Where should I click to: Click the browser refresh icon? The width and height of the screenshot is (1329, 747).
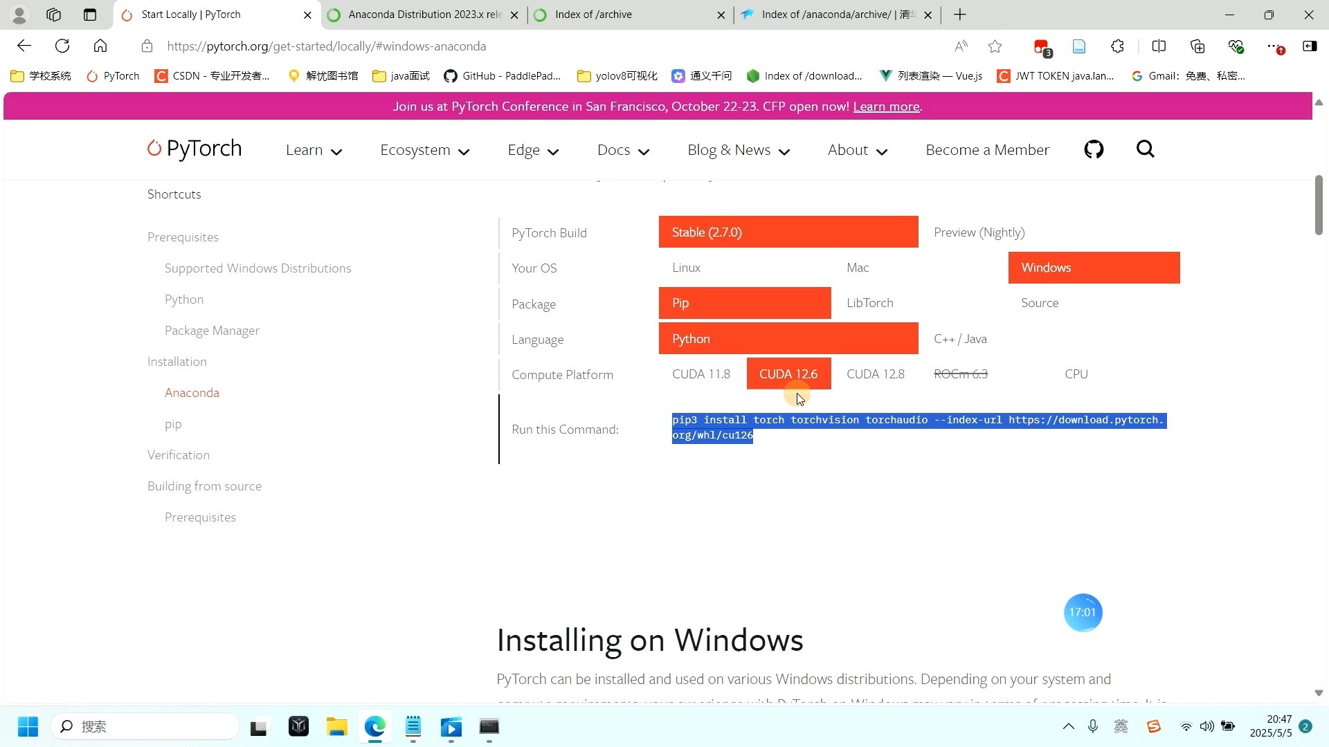coord(62,46)
